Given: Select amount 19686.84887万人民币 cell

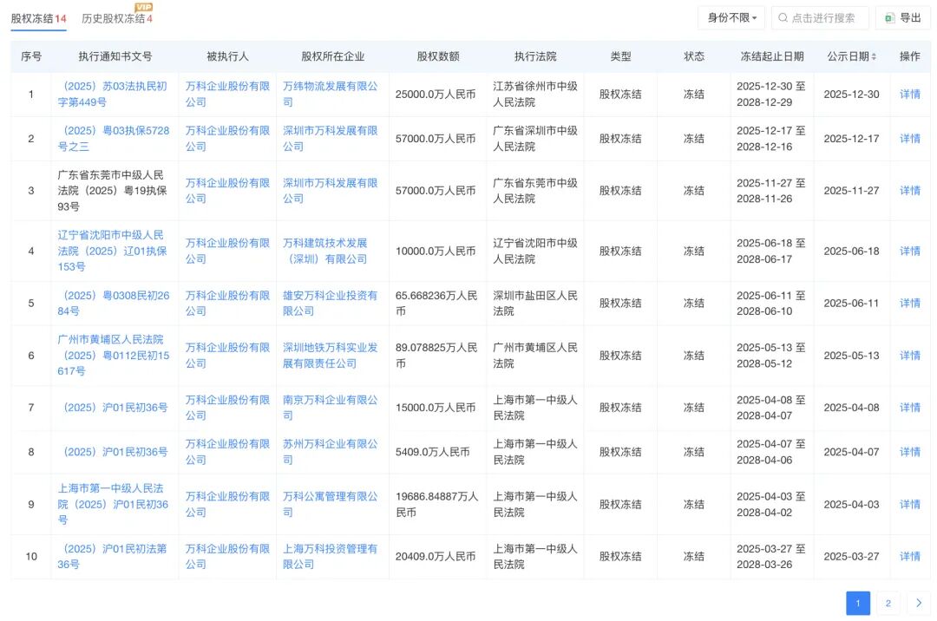Looking at the screenshot, I should (x=436, y=505).
